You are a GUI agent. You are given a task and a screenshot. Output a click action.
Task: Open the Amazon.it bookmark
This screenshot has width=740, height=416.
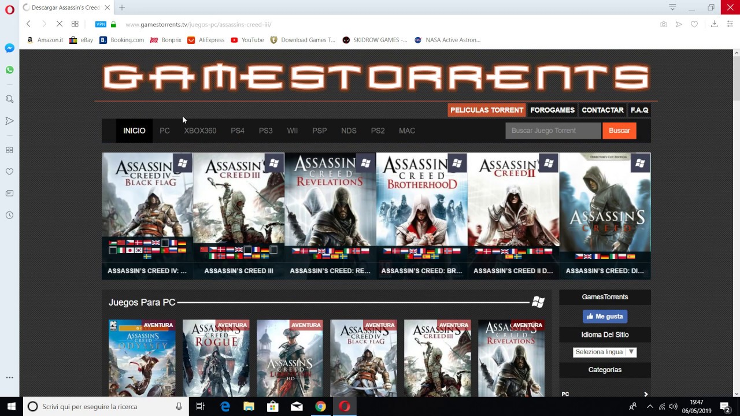[x=45, y=40]
